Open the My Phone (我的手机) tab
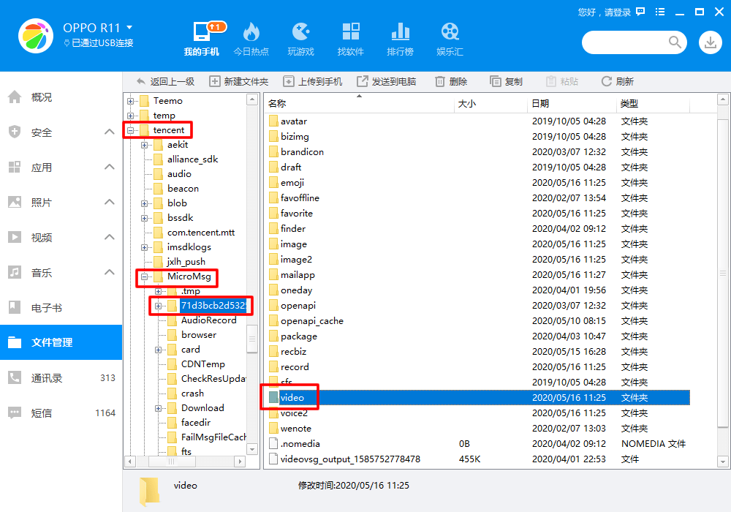731x512 pixels. 201,39
